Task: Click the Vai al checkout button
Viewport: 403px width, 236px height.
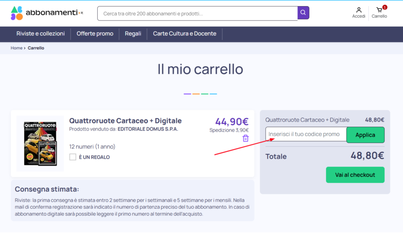Action: coord(355,175)
